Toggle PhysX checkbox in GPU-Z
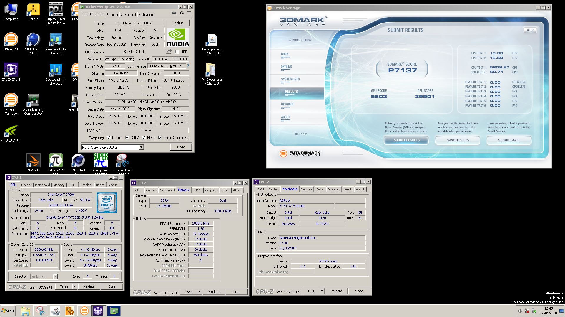Image resolution: width=565 pixels, height=317 pixels. pos(144,137)
